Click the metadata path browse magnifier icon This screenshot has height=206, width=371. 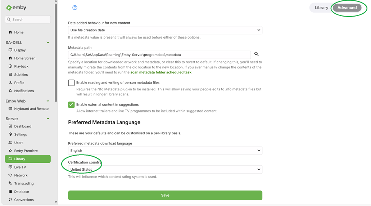[257, 54]
